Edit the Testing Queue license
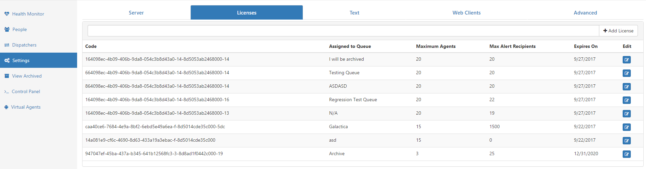 (626, 73)
